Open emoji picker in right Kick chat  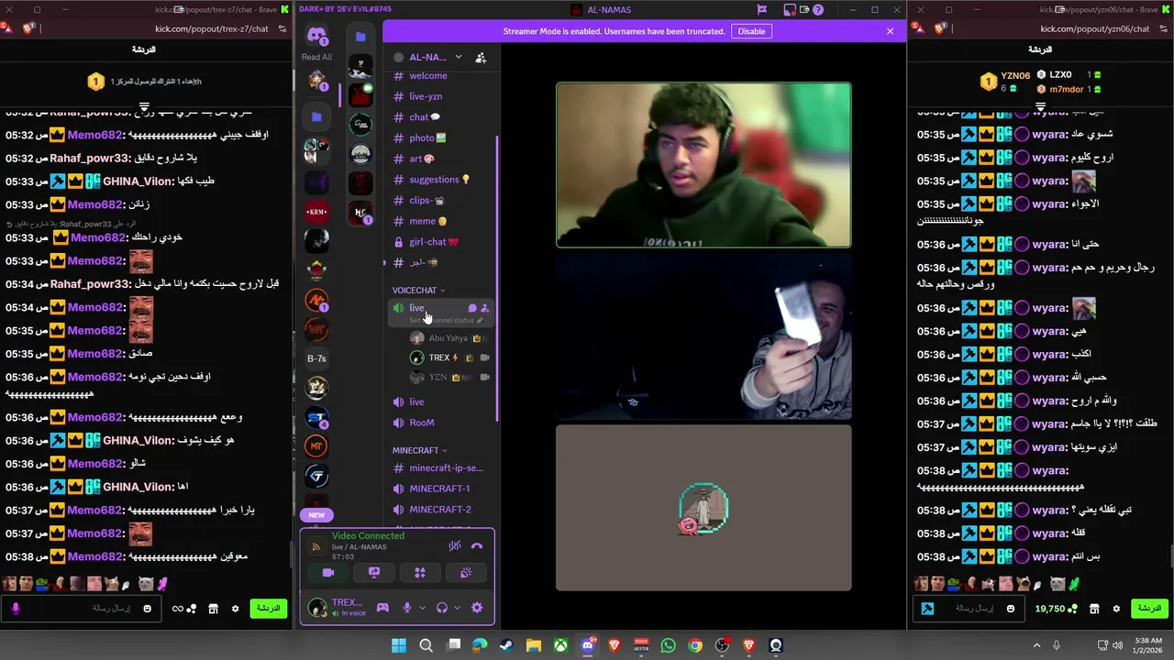[x=1011, y=609]
